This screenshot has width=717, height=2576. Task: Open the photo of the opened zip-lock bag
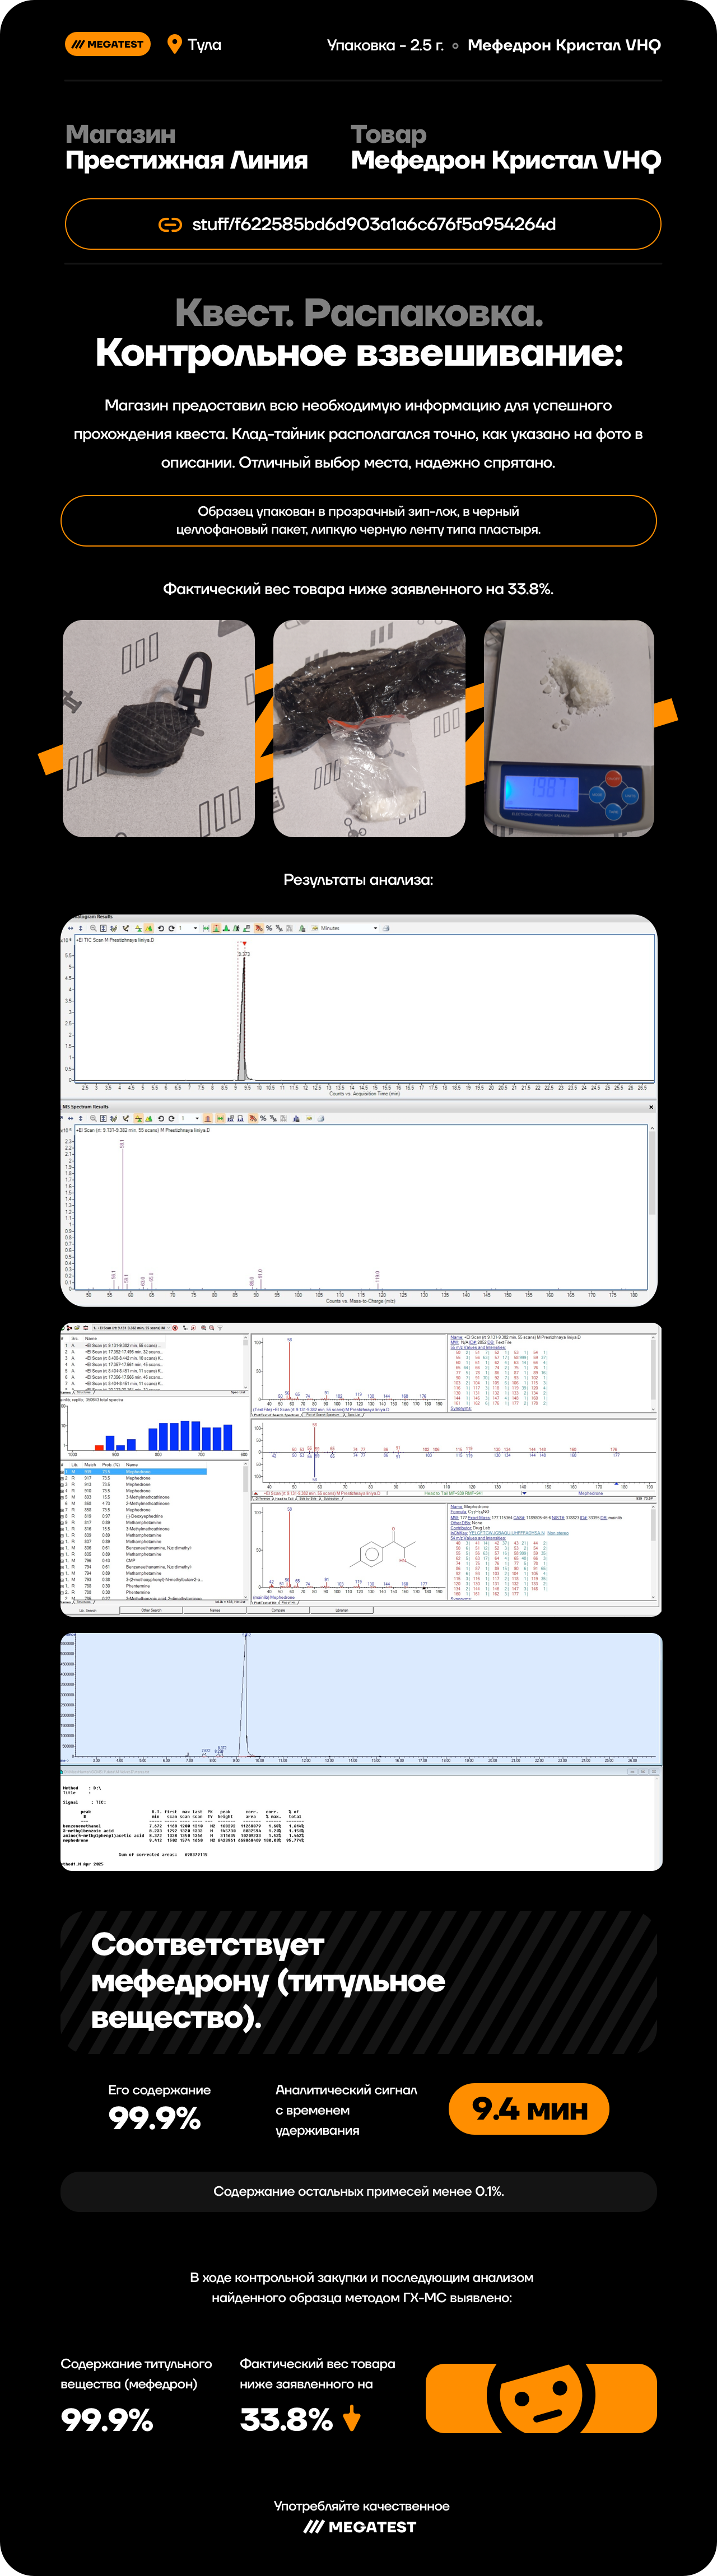369,728
